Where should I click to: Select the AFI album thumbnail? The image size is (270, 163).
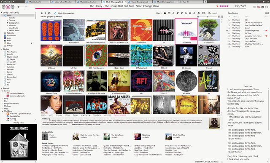[141, 81]
